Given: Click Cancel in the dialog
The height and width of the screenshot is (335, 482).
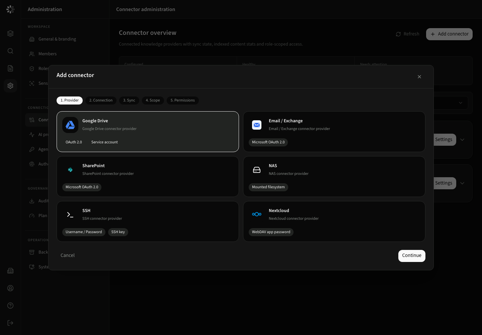Looking at the screenshot, I should click(68, 255).
